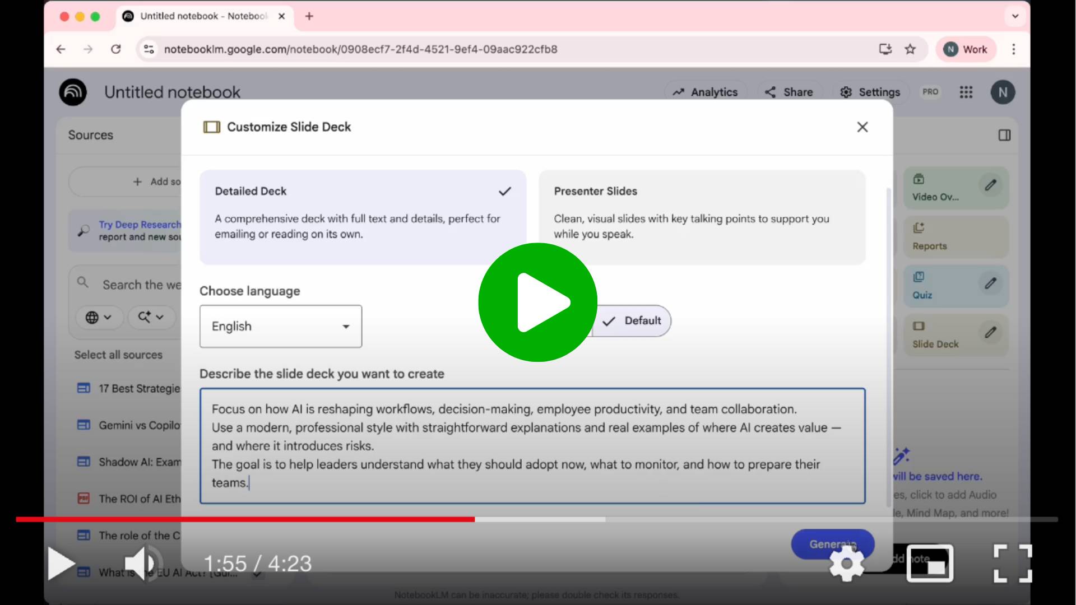Bookmark page with star icon
Viewport: 1076px width, 605px height.
[910, 49]
